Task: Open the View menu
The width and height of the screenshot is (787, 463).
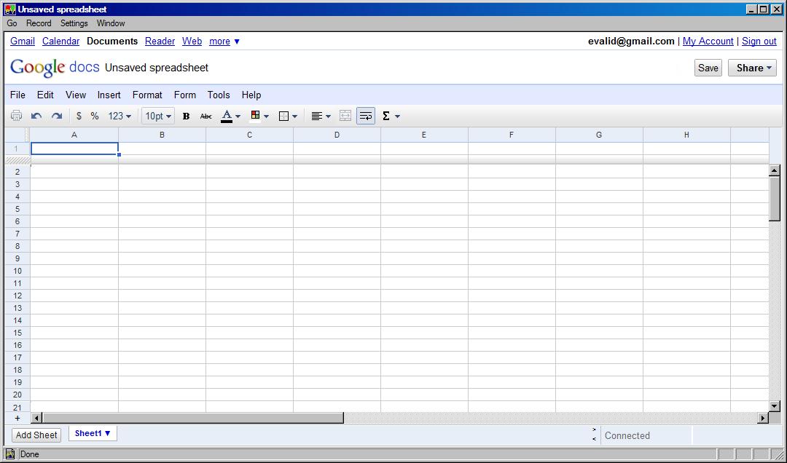Action: (76, 95)
